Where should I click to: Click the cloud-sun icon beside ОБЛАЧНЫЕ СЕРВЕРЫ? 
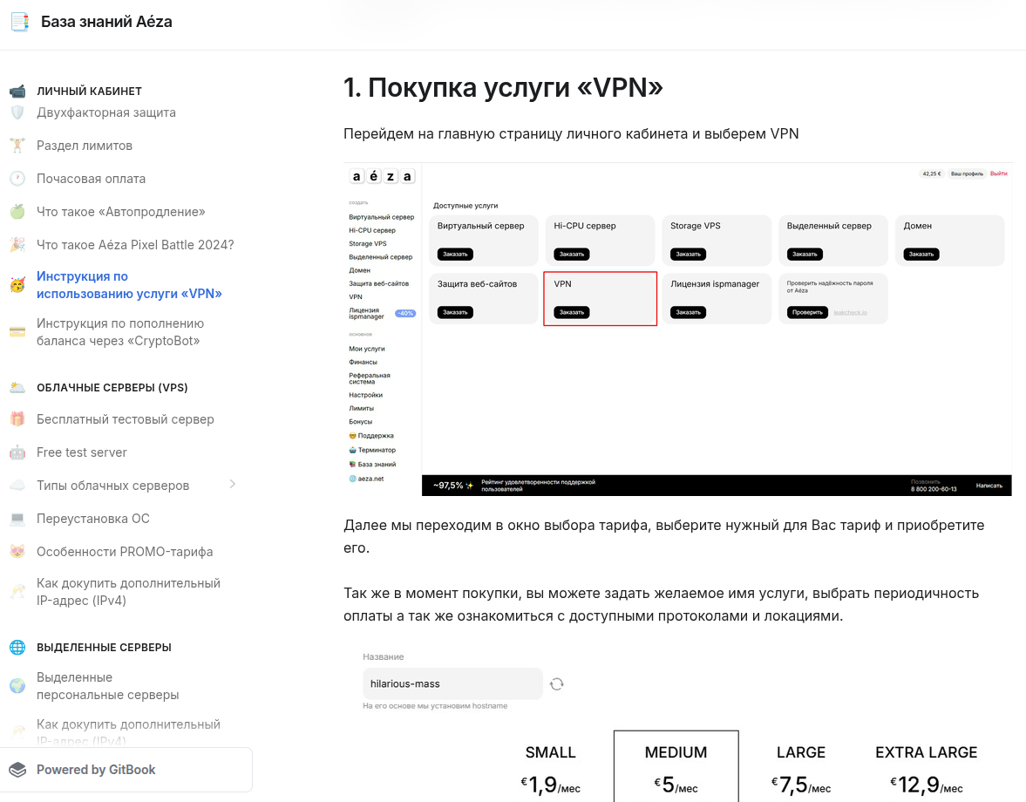pyautogui.click(x=17, y=387)
